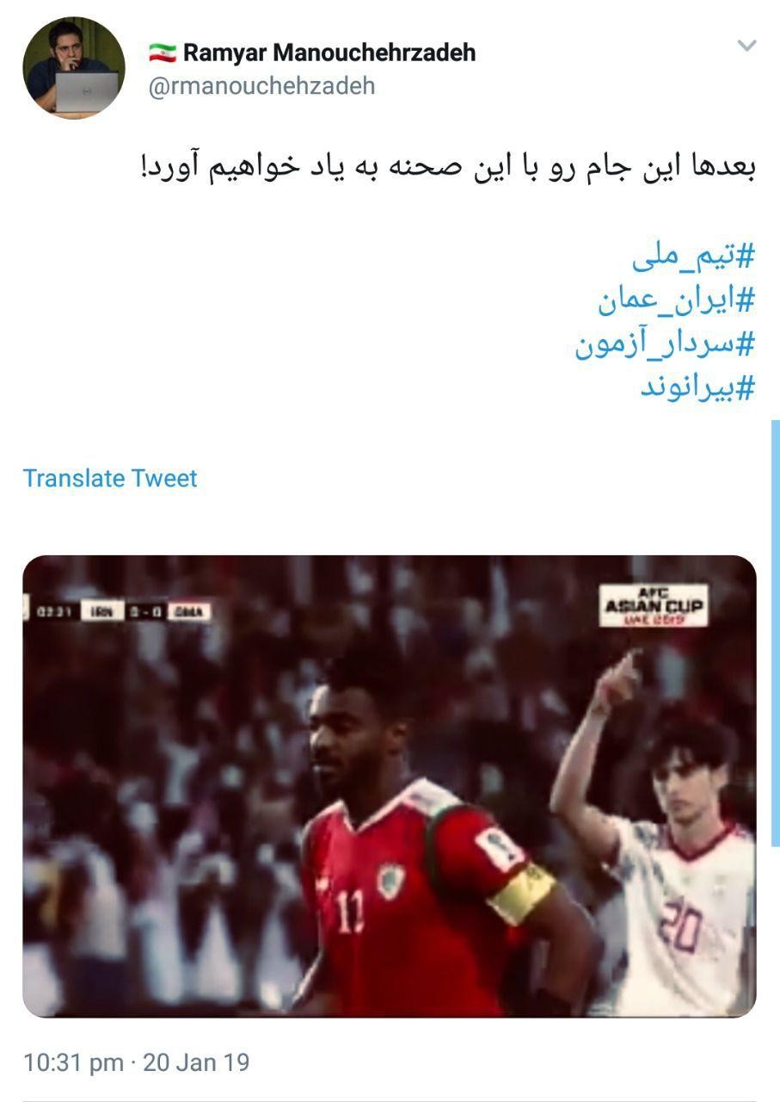Click the Iran flag emoji beside the name
This screenshot has height=1102, width=780.
[x=163, y=53]
